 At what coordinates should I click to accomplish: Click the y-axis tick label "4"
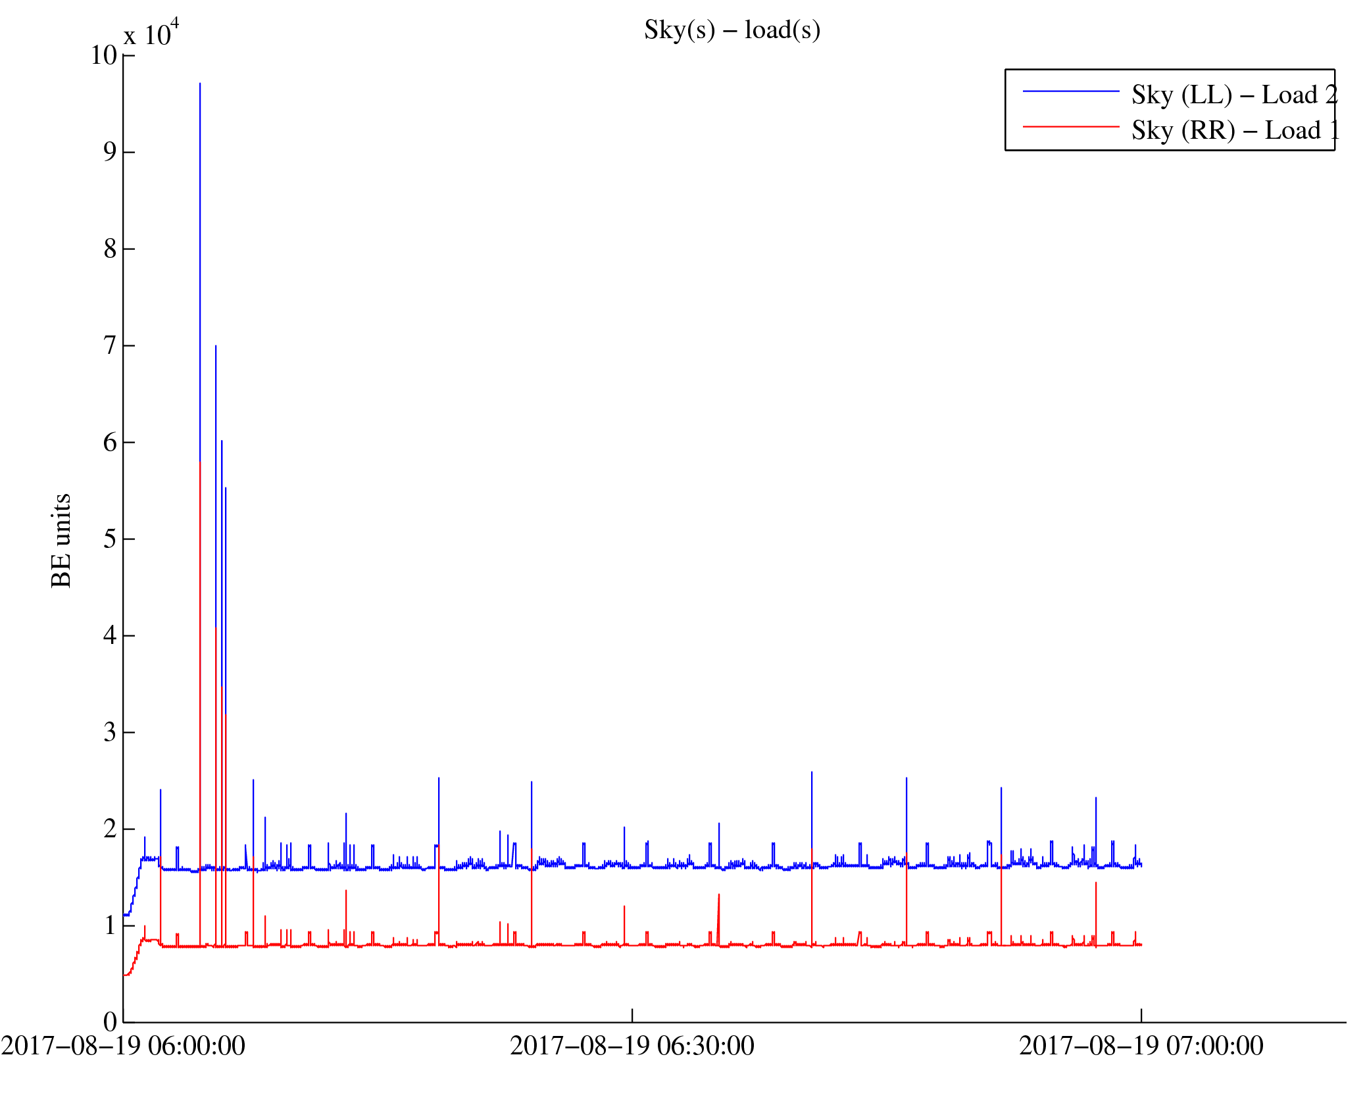(x=110, y=635)
